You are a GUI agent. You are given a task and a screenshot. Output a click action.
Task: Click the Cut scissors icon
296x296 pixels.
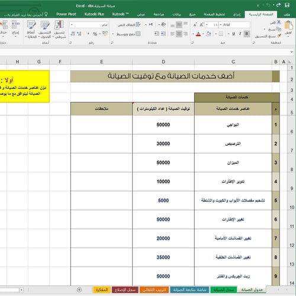279,22
